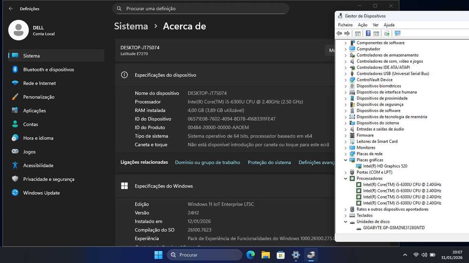Image resolution: width=469 pixels, height=263 pixels.
Task: Click Especificações do dispositivo section header
Action: (x=166, y=75)
